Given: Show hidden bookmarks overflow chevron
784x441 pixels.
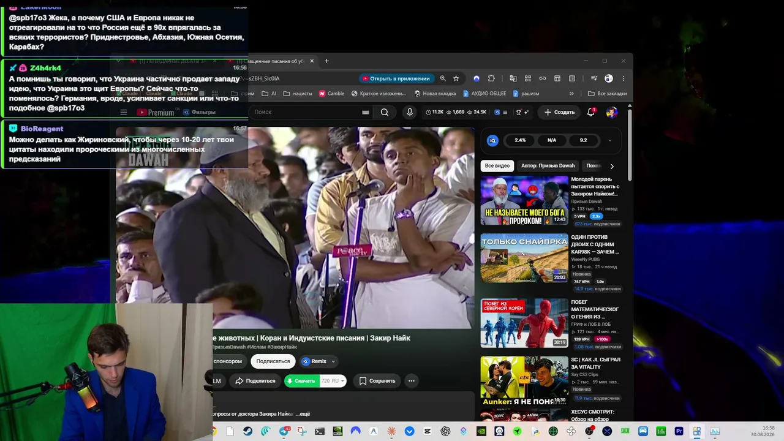Looking at the screenshot, I should (x=571, y=94).
